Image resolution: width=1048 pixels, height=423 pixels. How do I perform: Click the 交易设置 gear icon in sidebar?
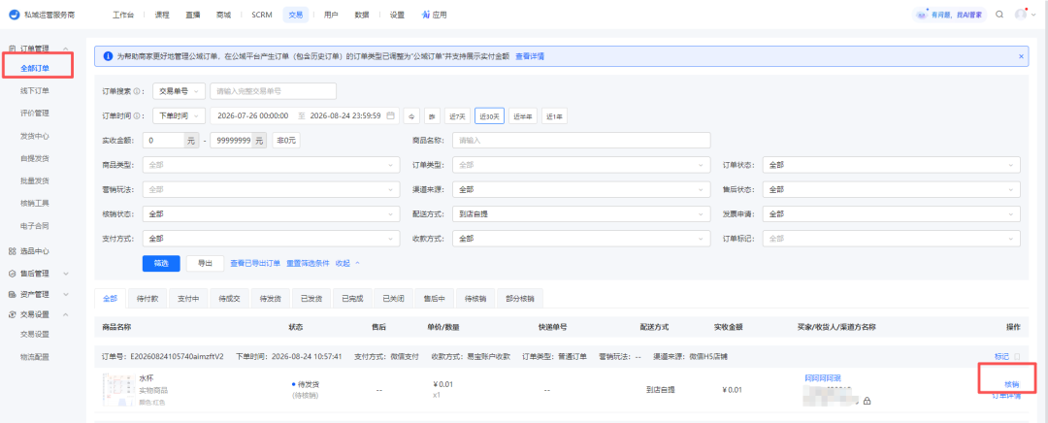point(12,314)
